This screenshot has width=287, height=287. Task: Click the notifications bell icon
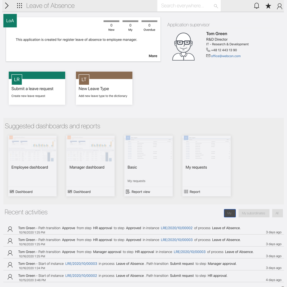click(x=257, y=6)
